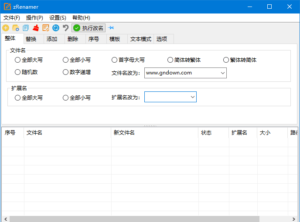
Task: Click the horizontal scrollbar thumb
Action: tap(134, 219)
